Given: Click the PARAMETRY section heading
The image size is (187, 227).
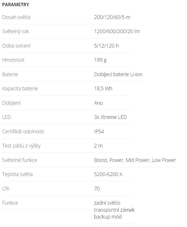Looking at the screenshot, I should [15, 5].
